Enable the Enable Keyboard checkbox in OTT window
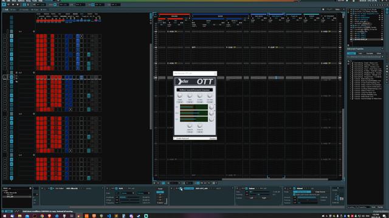The image size is (389, 218). [x=175, y=139]
